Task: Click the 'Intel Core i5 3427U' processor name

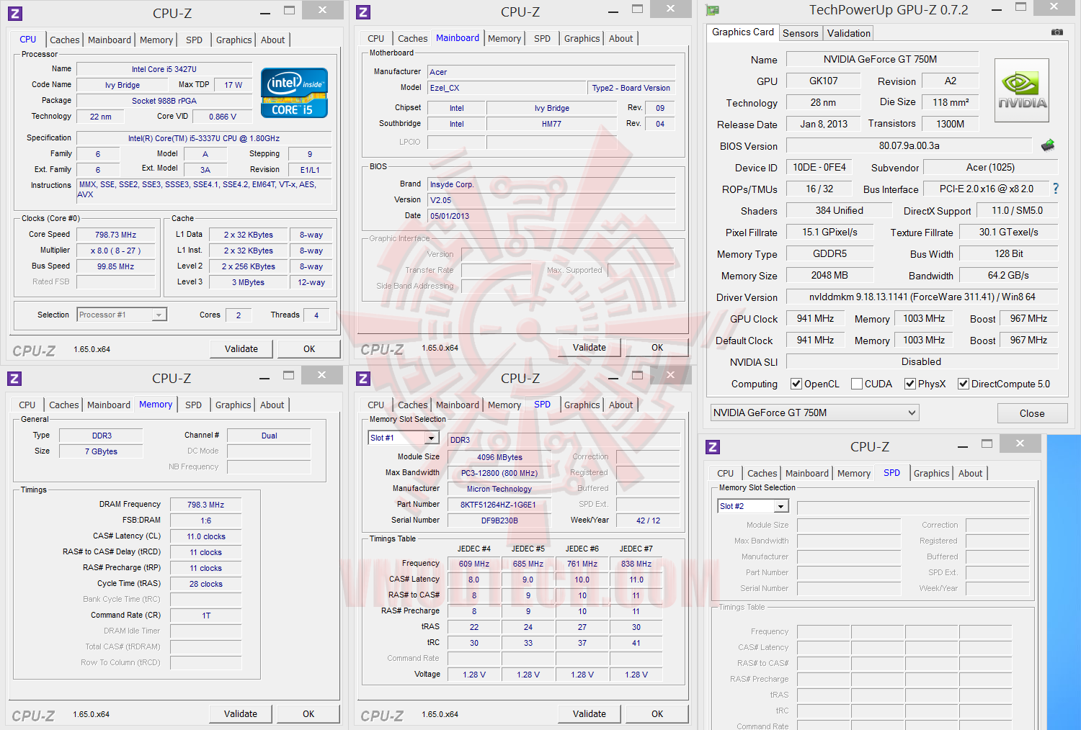Action: [x=164, y=69]
